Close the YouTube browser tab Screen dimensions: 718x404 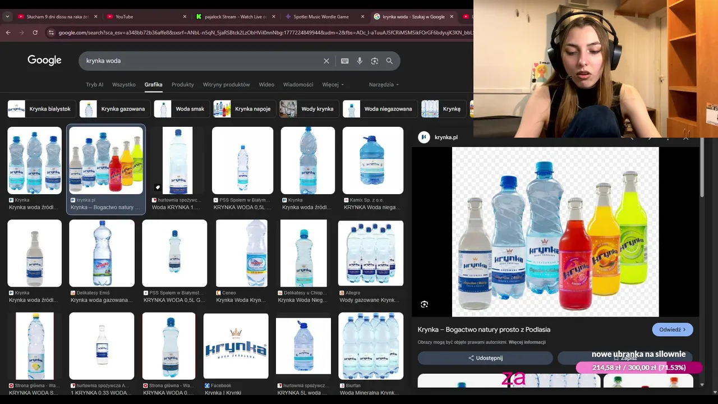(x=185, y=17)
